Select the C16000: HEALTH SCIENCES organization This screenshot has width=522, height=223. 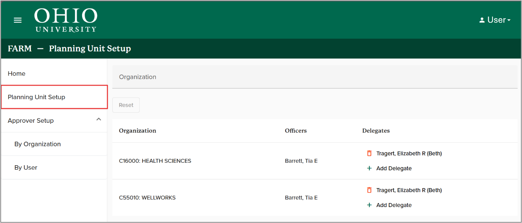point(155,161)
